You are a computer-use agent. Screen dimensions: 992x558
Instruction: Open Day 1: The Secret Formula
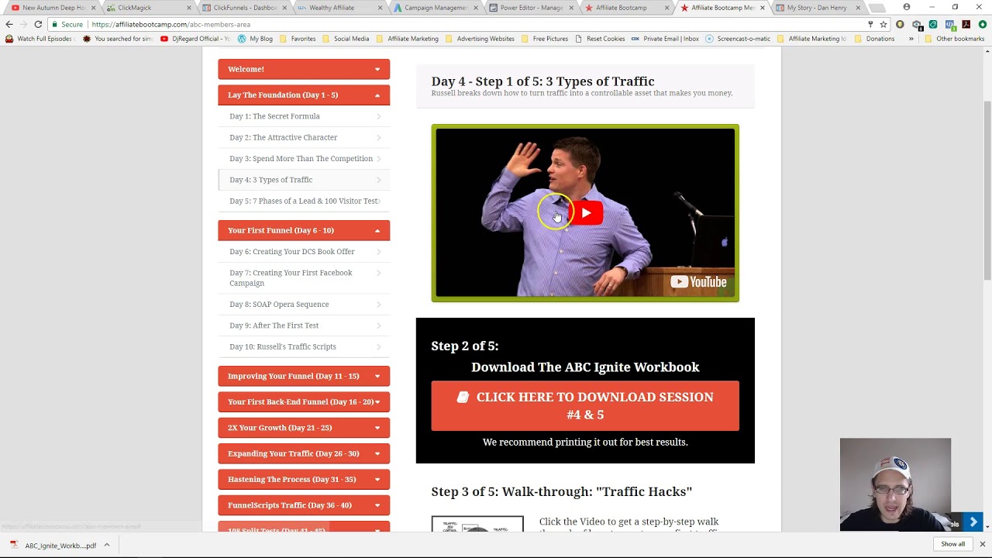pyautogui.click(x=304, y=116)
